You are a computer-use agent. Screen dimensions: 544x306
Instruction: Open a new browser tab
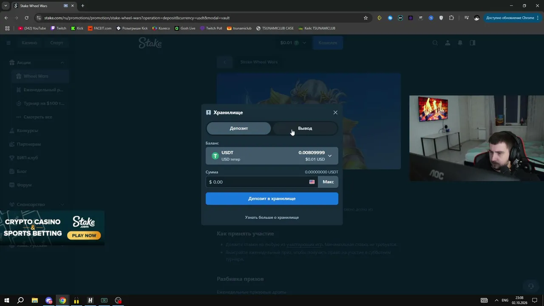click(82, 6)
